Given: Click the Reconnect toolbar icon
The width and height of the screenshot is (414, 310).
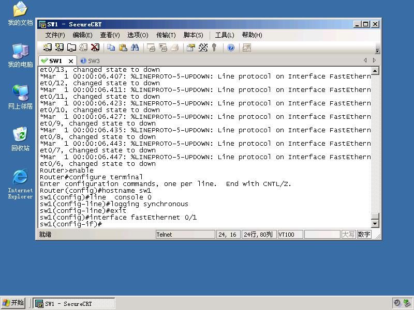Looking at the screenshot, I should pyautogui.click(x=83, y=48).
